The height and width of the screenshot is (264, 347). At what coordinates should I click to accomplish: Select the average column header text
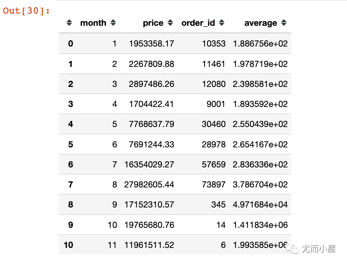click(x=261, y=23)
